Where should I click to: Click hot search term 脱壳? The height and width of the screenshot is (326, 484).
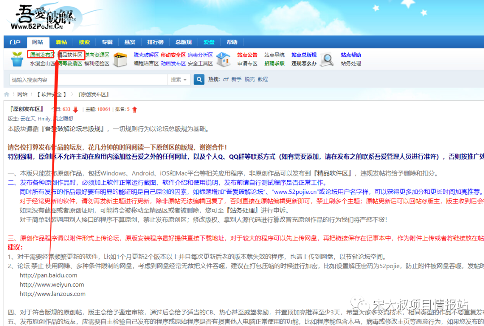(x=250, y=80)
